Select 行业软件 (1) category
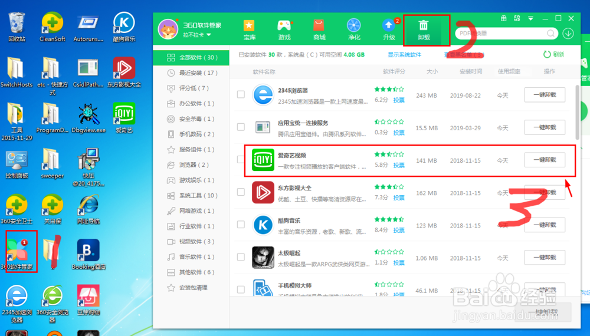 point(191,226)
